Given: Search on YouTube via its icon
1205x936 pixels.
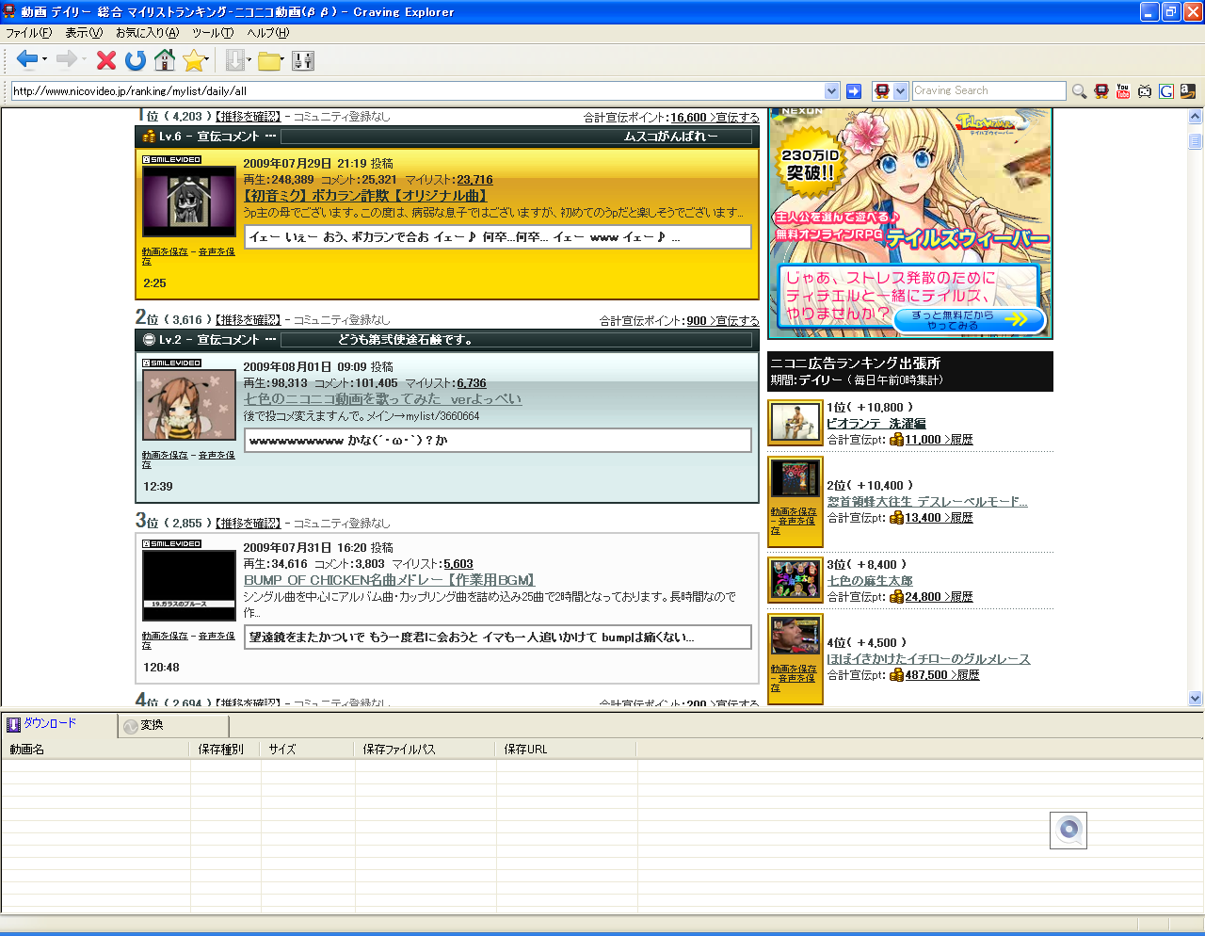Looking at the screenshot, I should click(1123, 90).
